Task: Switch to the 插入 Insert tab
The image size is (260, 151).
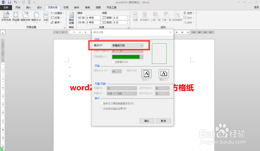Action: (x=29, y=8)
